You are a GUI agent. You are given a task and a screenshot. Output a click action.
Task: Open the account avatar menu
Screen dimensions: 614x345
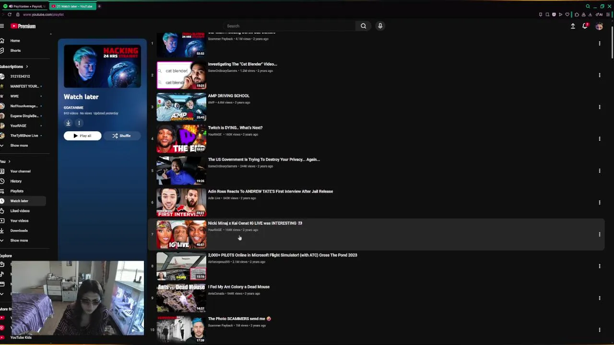[x=599, y=26]
